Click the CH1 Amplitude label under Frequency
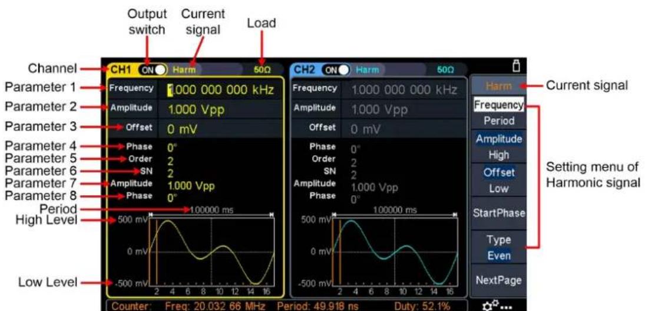 pos(131,108)
